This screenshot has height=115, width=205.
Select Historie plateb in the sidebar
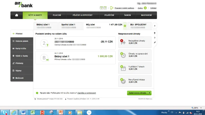coord(22,41)
